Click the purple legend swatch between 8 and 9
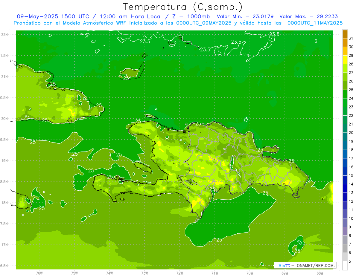Screen dimensions: 359x277 point(345,231)
